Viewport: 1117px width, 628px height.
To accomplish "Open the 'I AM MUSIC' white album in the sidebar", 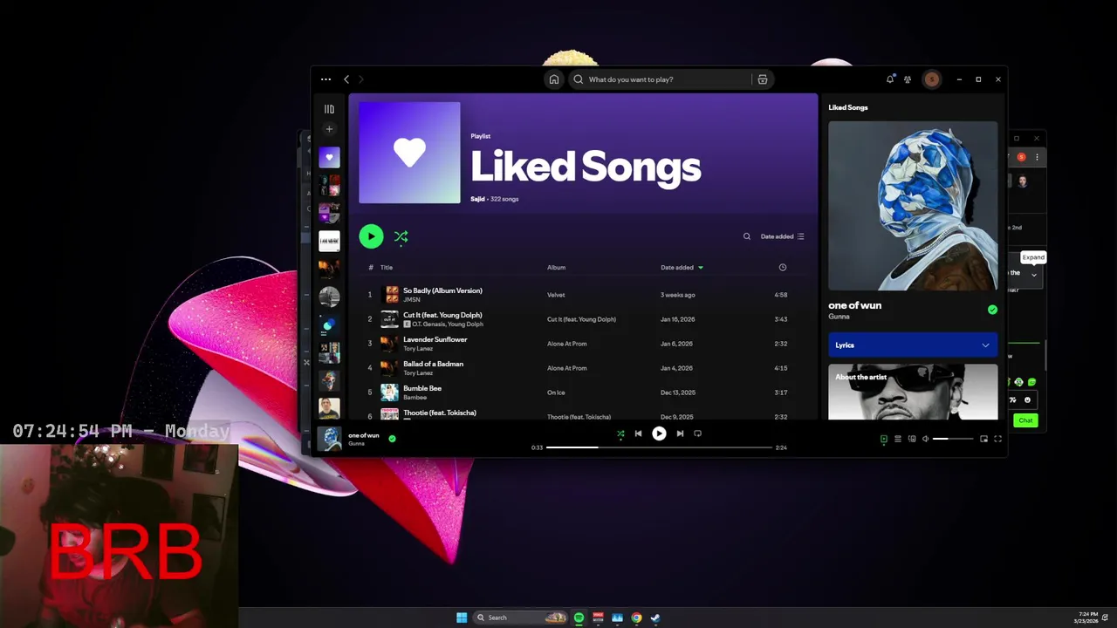I will (329, 241).
